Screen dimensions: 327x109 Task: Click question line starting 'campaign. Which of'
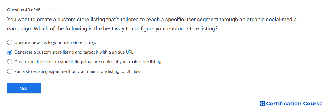point(112,29)
